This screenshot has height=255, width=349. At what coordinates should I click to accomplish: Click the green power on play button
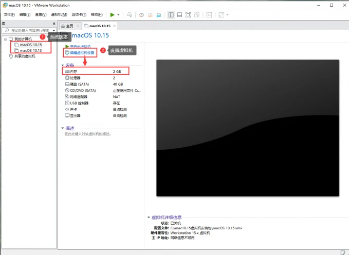tap(112, 15)
